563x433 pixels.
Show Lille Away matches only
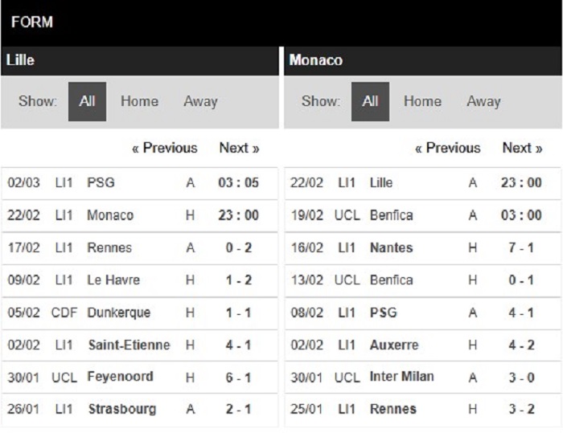tap(201, 101)
